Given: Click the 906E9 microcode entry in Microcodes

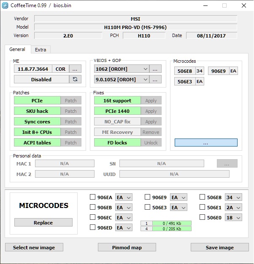Looking at the screenshot, I should pos(223,71).
